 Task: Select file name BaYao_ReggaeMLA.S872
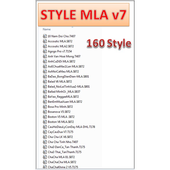point(63,97)
